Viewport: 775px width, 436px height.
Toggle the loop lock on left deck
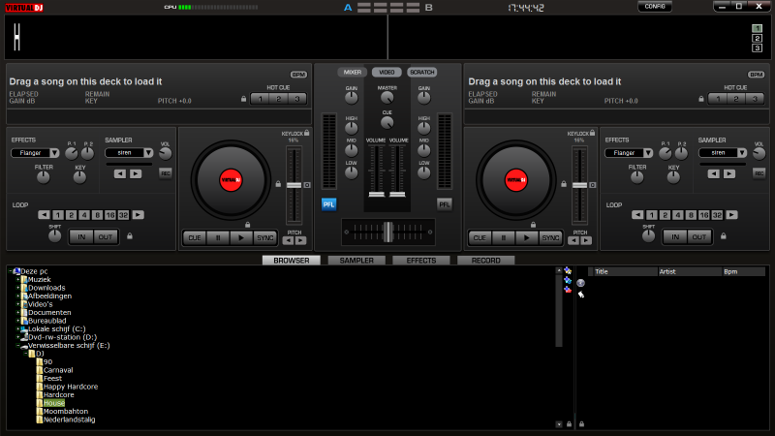point(130,236)
